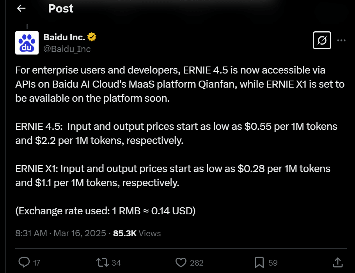The height and width of the screenshot is (273, 355).
Task: Click the share upload icon
Action: [x=337, y=262]
